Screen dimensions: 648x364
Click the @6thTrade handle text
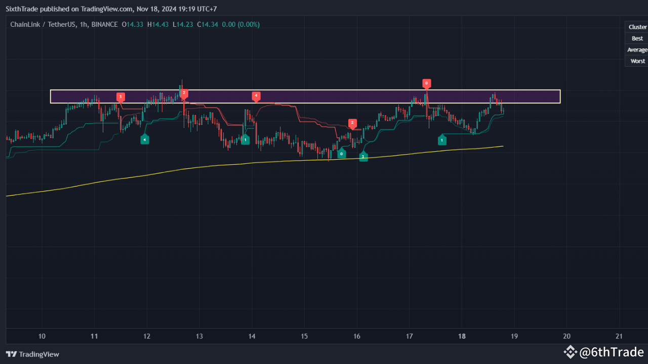tap(612, 352)
